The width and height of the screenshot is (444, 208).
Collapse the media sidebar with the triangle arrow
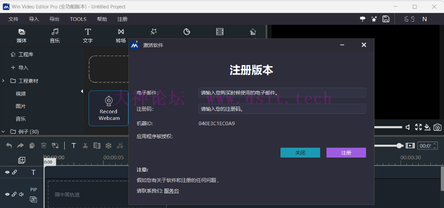click(x=82, y=91)
